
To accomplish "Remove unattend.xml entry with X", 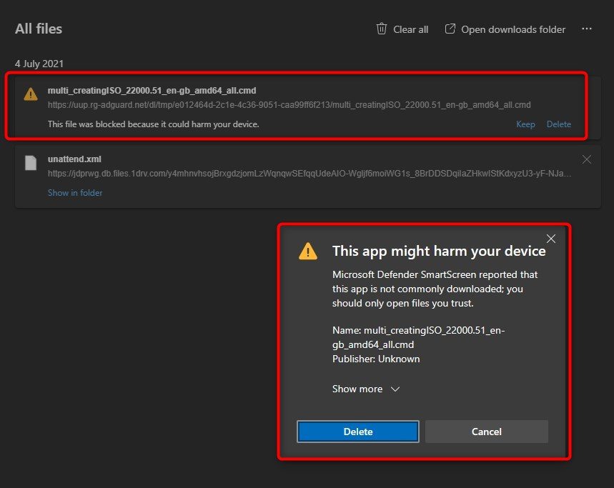I will (586, 159).
